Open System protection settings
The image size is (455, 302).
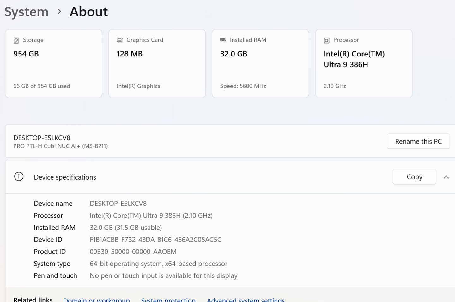coord(168,299)
